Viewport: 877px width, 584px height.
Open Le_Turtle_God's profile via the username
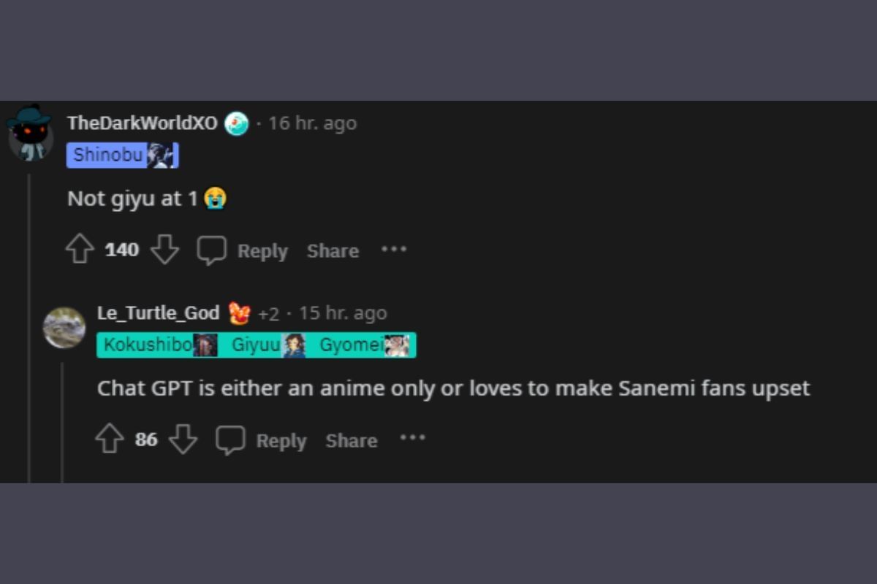(158, 312)
